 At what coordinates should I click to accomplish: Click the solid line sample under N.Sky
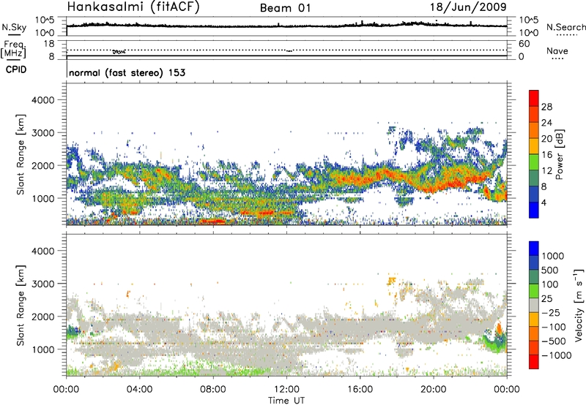[x=12, y=34]
